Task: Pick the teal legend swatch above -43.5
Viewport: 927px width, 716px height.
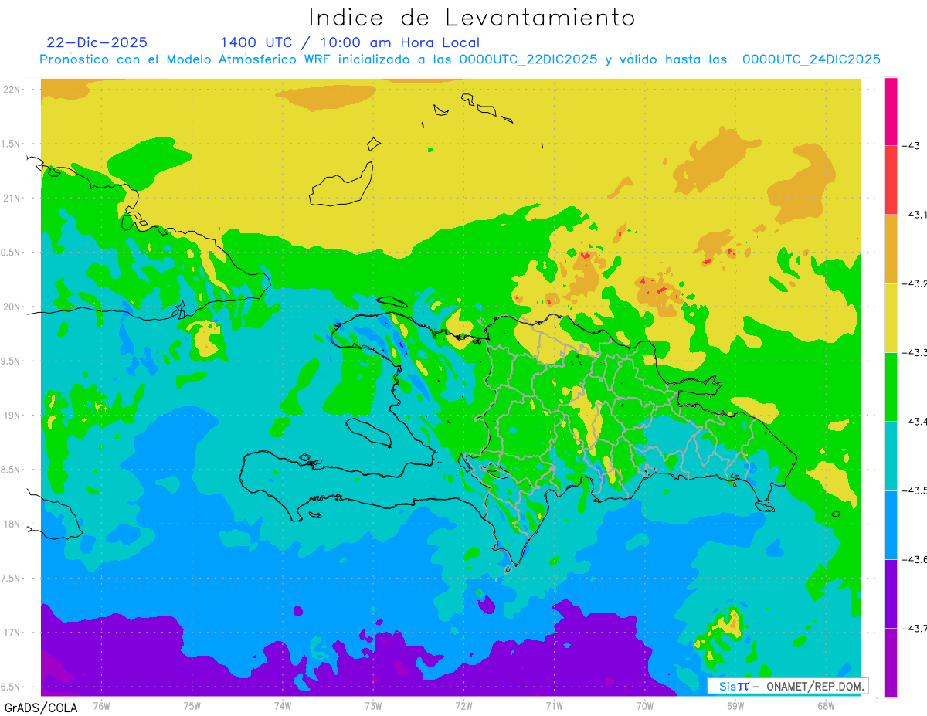Action: [x=891, y=456]
